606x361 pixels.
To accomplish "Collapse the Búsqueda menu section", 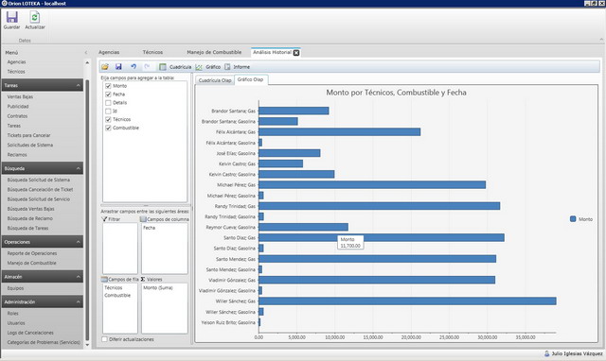I will click(79, 168).
